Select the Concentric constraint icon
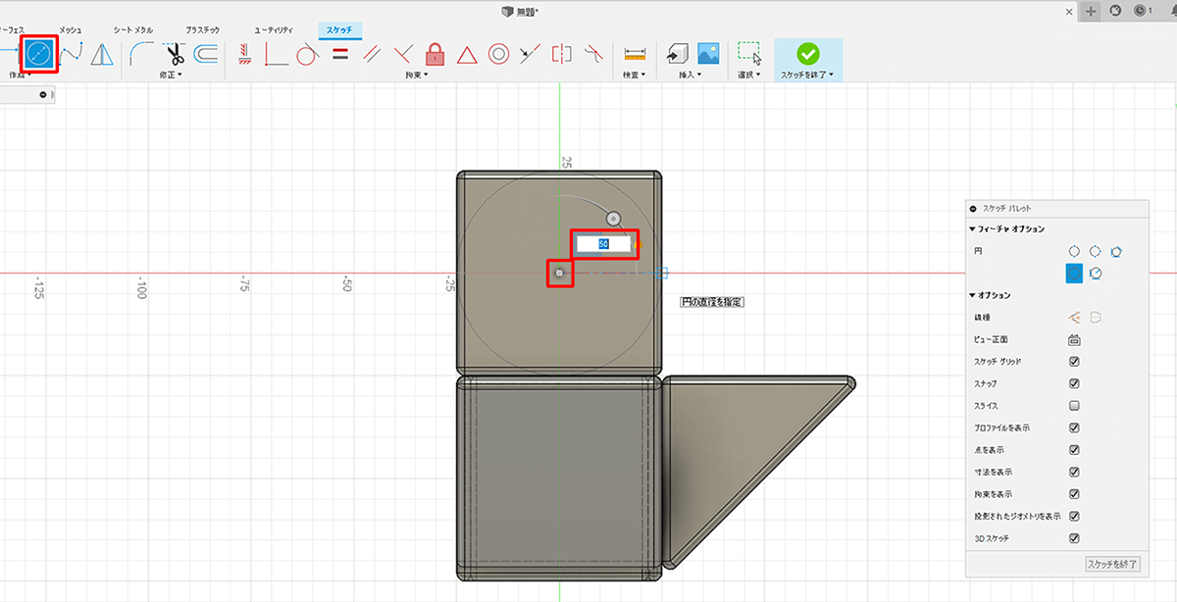The height and width of the screenshot is (602, 1177). click(x=498, y=54)
